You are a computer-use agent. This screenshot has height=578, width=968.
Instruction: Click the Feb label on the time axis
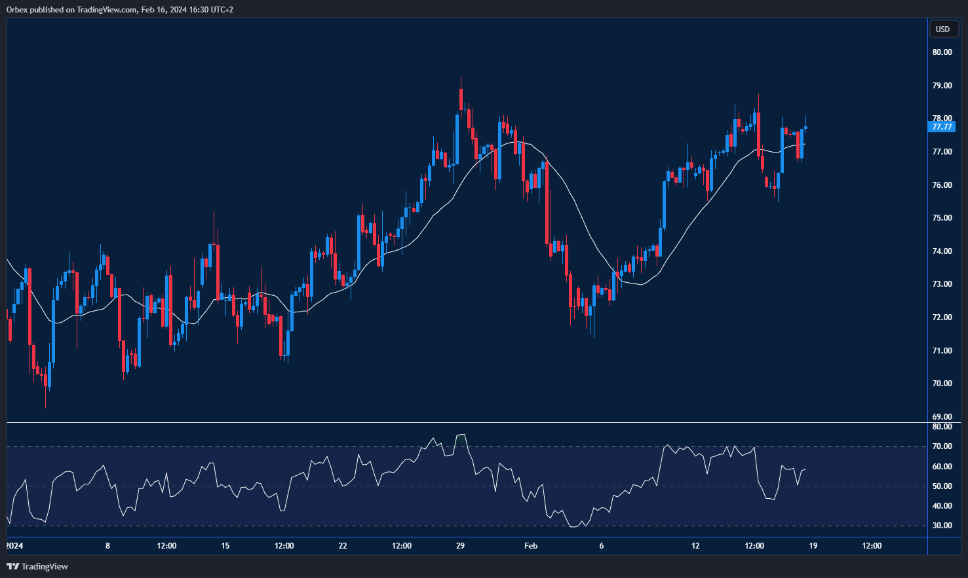point(530,545)
